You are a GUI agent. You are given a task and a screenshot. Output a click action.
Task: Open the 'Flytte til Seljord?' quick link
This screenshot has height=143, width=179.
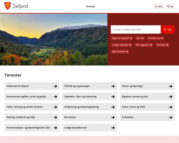[x=122, y=38]
